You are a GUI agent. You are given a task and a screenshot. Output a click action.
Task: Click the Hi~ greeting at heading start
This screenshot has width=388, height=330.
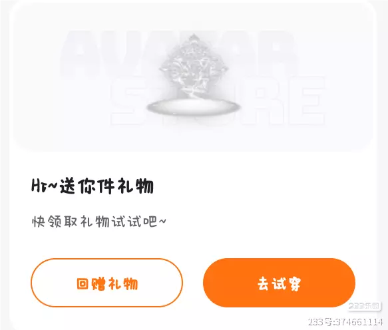coord(45,186)
